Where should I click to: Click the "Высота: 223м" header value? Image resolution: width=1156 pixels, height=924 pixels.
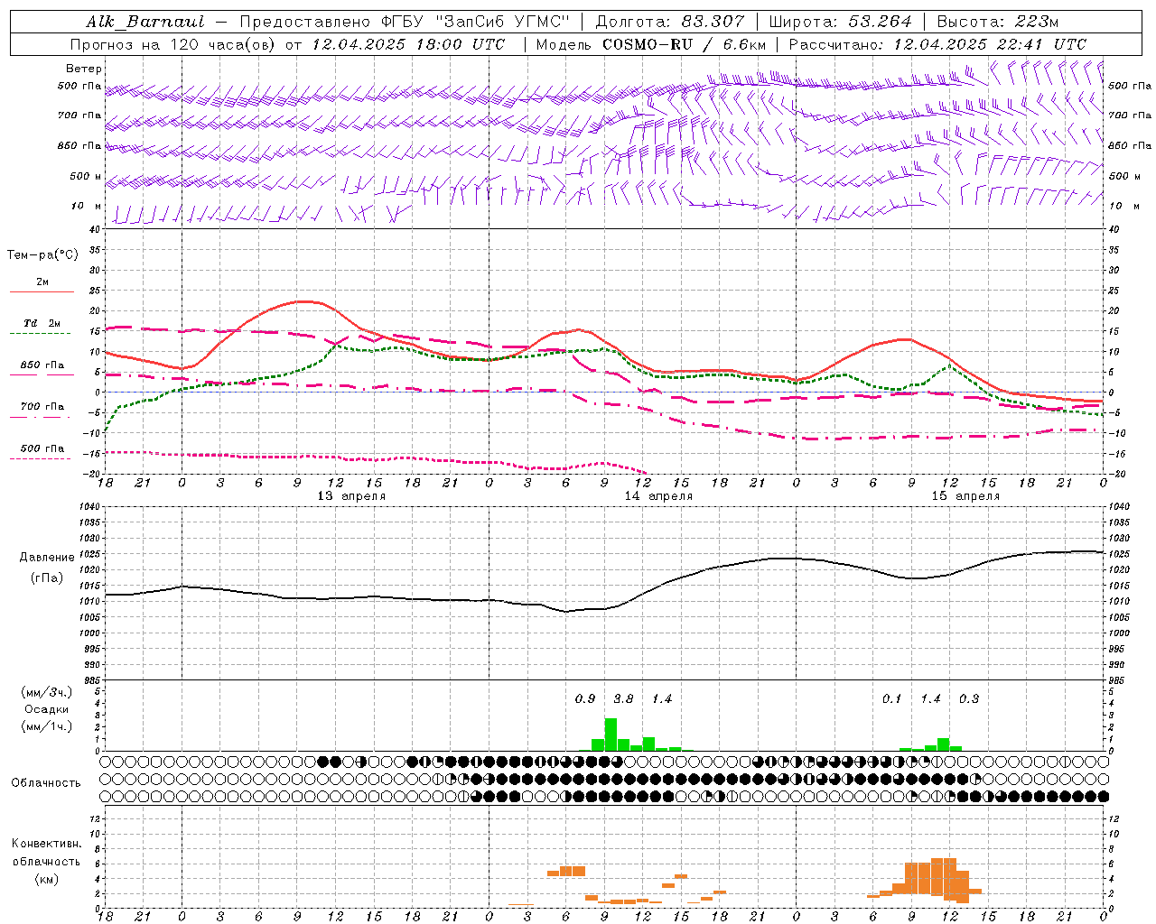click(x=997, y=22)
